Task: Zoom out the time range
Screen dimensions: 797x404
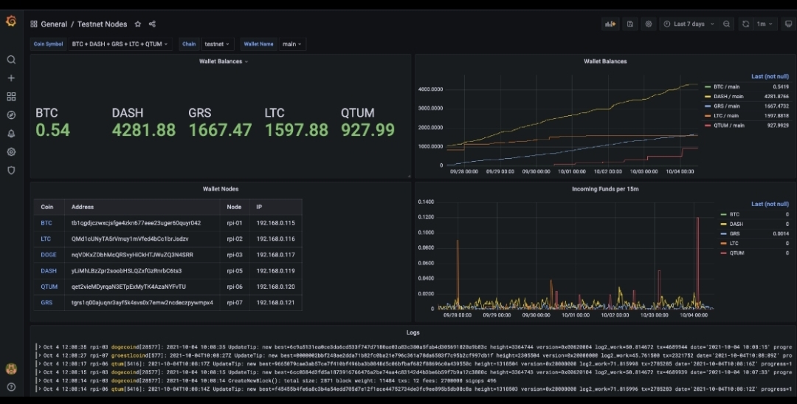Action: 726,24
